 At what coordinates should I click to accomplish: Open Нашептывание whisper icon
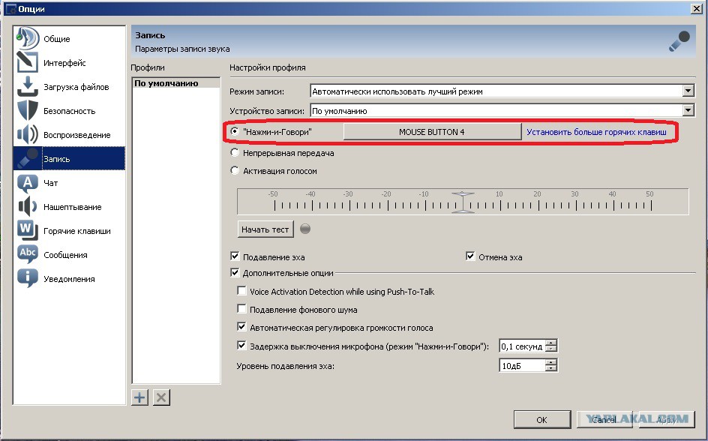[28, 207]
